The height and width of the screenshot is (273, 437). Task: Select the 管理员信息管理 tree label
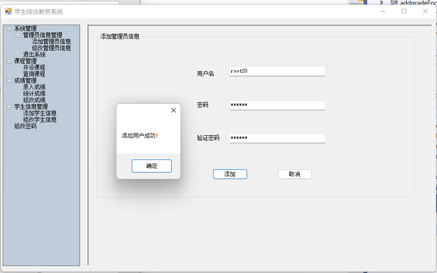(x=43, y=35)
